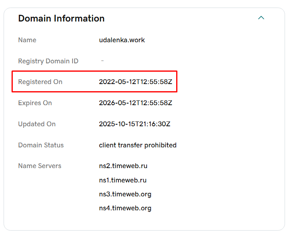Select the 2026-05-12 expiration timestamp
This screenshot has height=235, width=289.
click(136, 103)
